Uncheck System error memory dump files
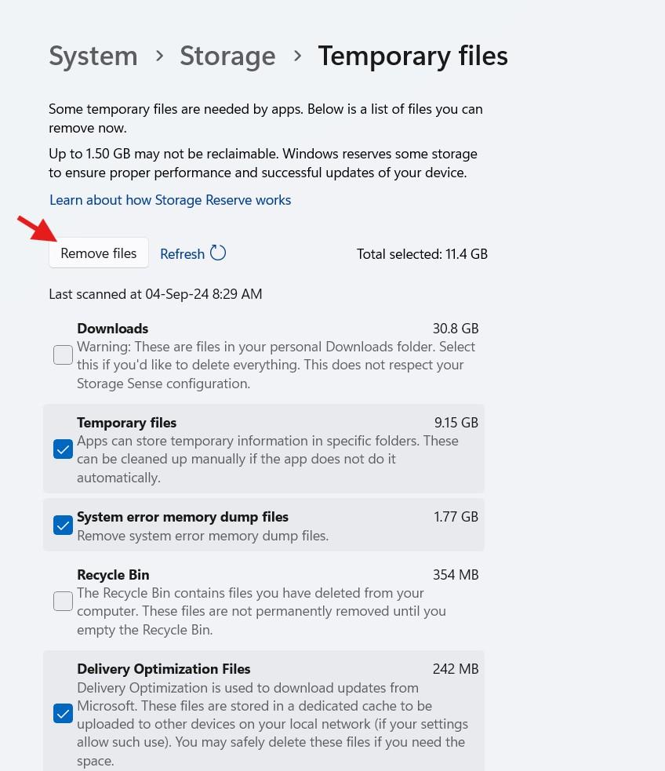The width and height of the screenshot is (665, 771). click(63, 526)
